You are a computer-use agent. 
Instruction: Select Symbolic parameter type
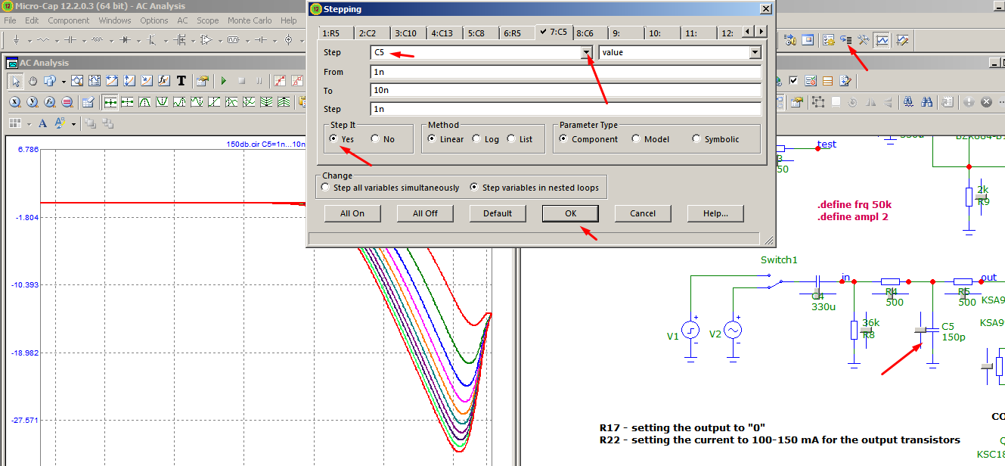click(696, 139)
